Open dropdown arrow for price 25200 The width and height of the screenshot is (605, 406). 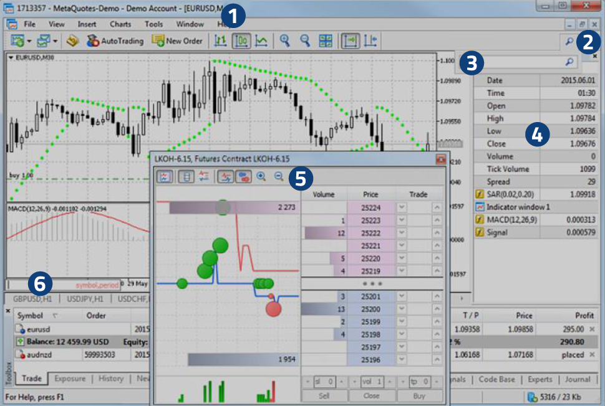pos(402,309)
